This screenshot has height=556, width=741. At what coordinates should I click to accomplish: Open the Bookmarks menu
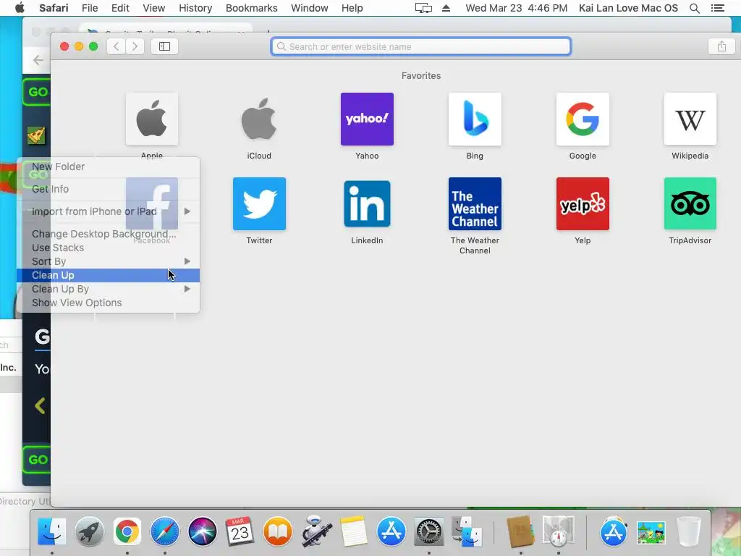251,8
